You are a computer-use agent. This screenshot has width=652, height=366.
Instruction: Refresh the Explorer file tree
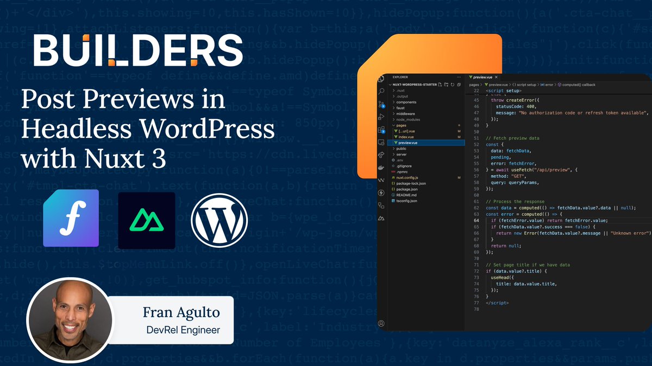point(453,85)
